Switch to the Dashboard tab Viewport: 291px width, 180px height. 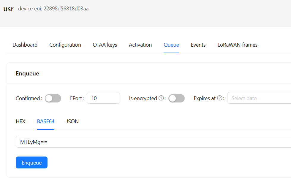pos(25,45)
